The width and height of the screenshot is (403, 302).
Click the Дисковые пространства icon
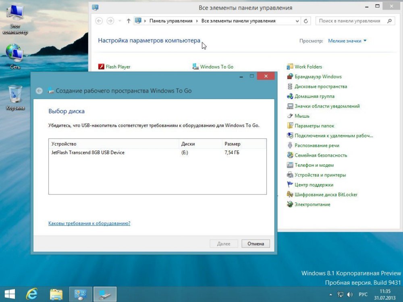tap(290, 87)
